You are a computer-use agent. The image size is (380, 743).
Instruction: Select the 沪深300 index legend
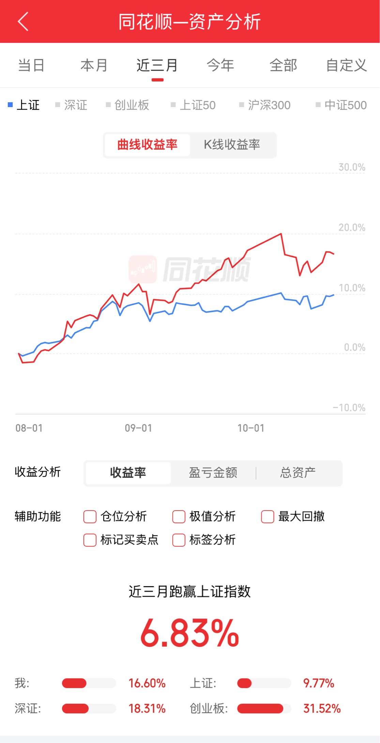pos(265,105)
